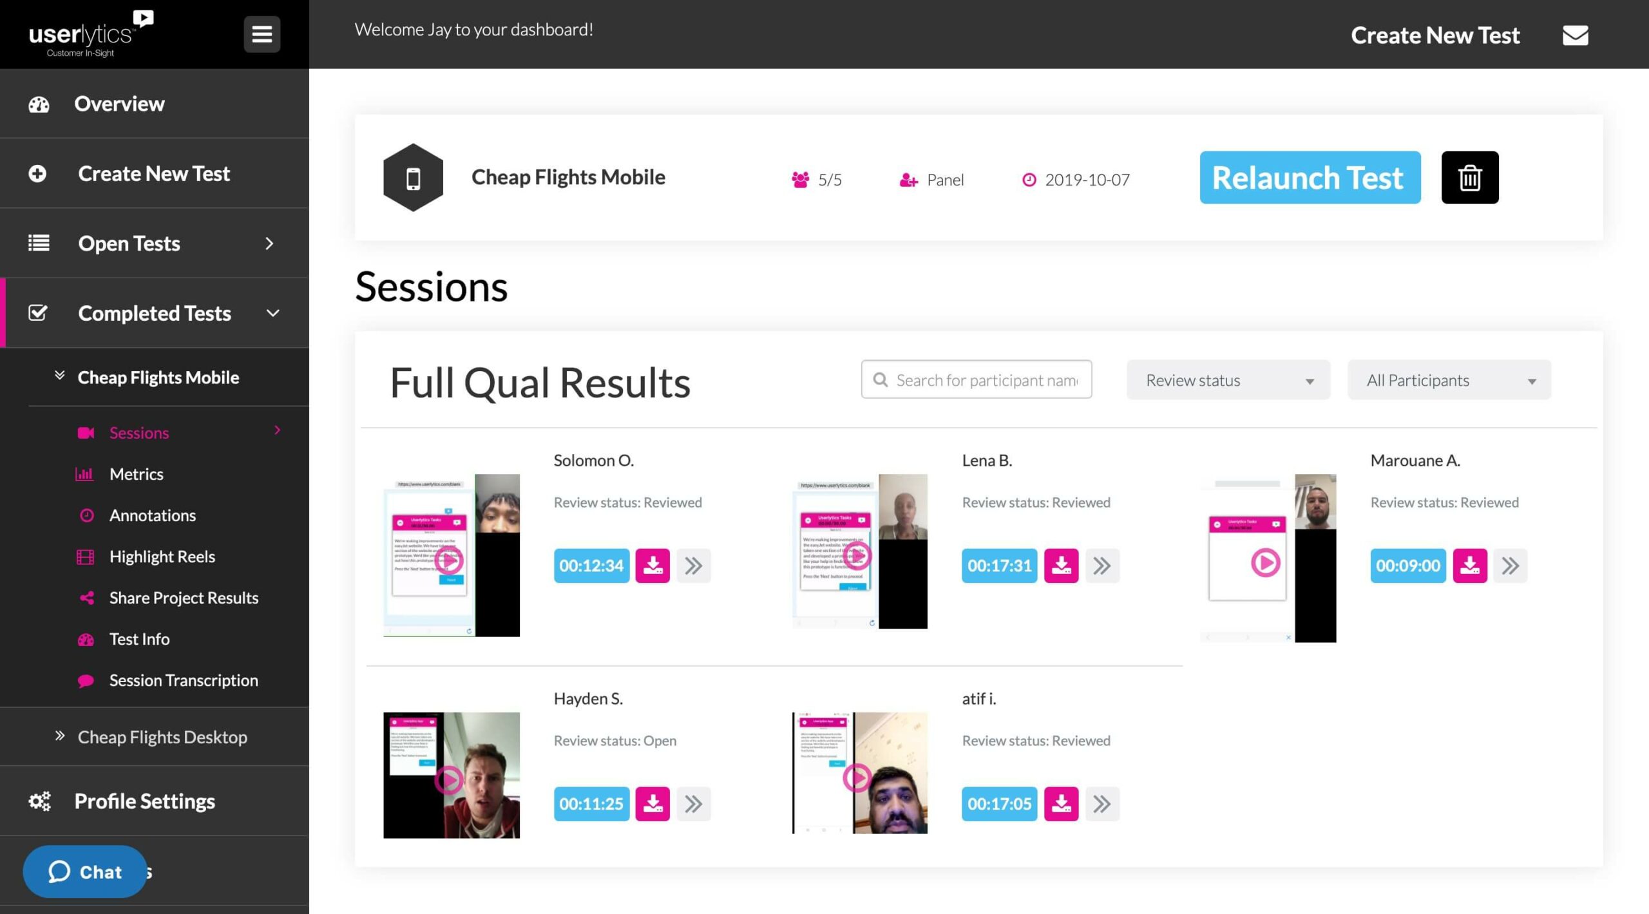Click the Relaunch Test button
Viewport: 1649px width, 914px height.
click(1309, 176)
